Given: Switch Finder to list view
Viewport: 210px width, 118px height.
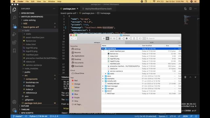Looking at the screenshot, I should tap(107, 38).
